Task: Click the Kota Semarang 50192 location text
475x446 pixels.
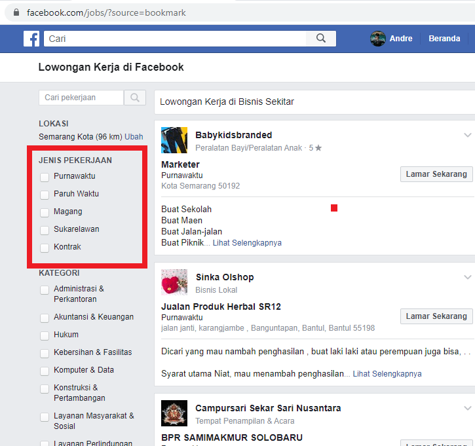Action: 200,185
